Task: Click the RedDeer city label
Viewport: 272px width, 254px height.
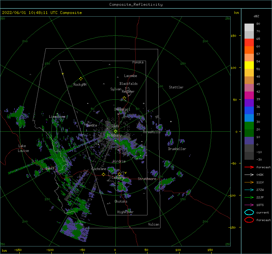Action: 128,92
